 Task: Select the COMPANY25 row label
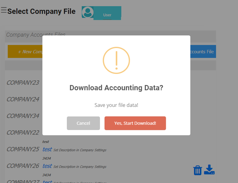[23, 149]
